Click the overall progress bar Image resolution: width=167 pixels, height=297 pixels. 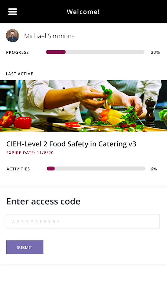(x=95, y=52)
